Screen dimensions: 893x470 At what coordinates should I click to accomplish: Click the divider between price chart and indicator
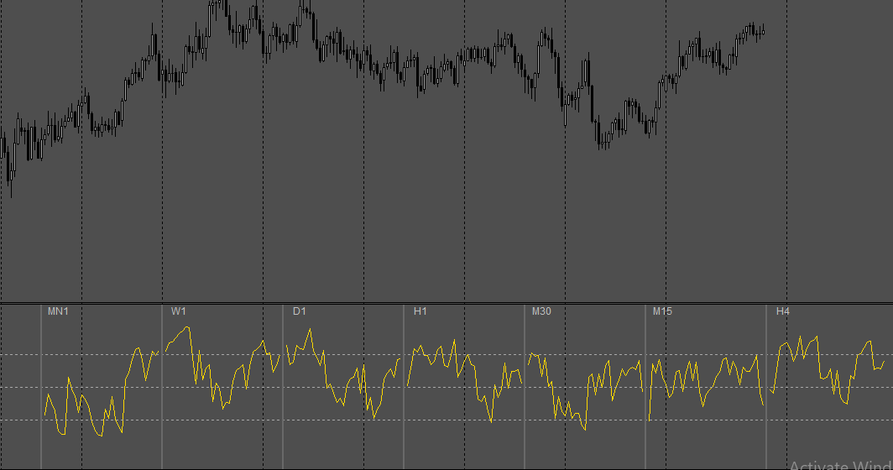pyautogui.click(x=446, y=303)
